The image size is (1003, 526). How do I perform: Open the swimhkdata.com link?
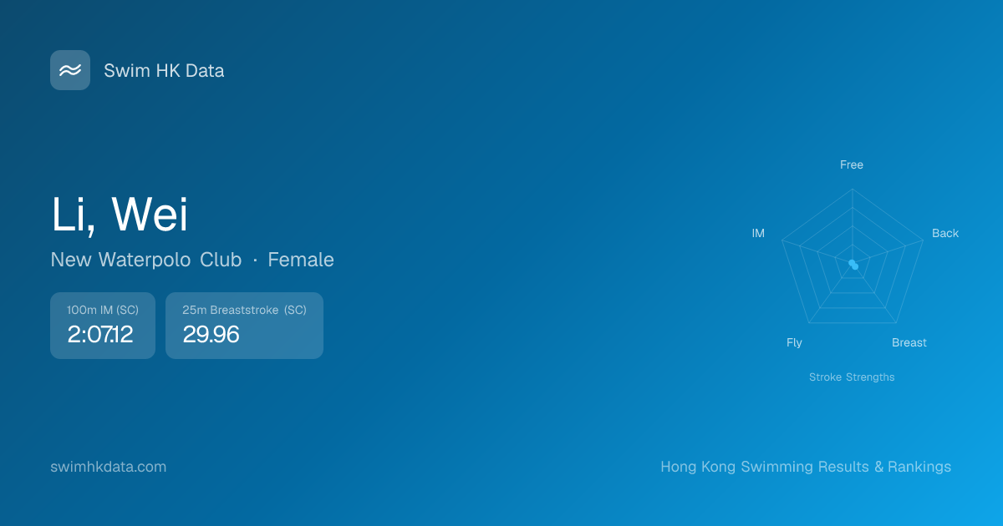(109, 467)
